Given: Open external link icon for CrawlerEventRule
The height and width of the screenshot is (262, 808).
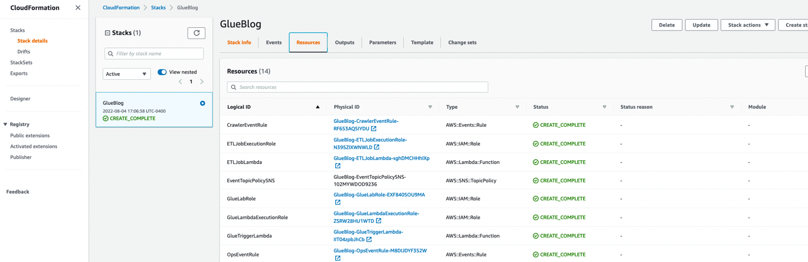Looking at the screenshot, I should point(374,128).
